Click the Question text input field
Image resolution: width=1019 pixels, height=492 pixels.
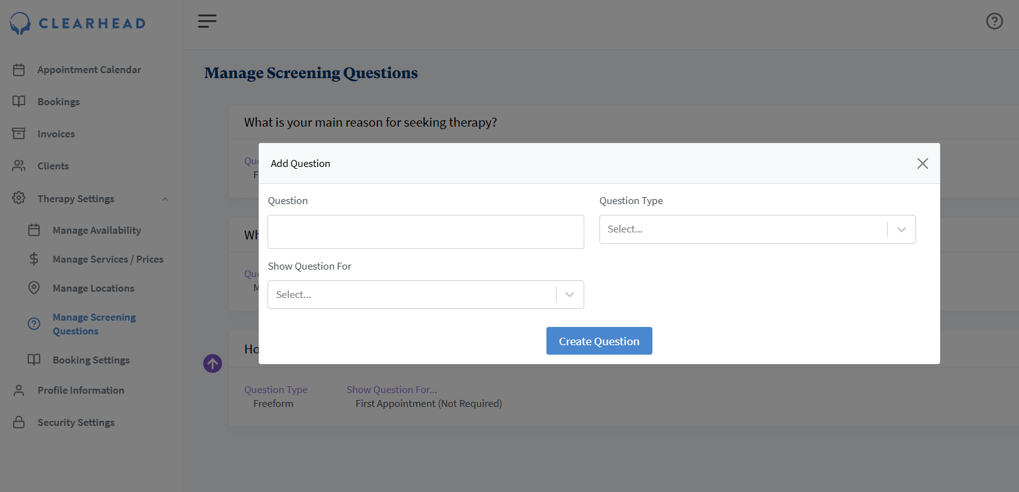pos(425,232)
